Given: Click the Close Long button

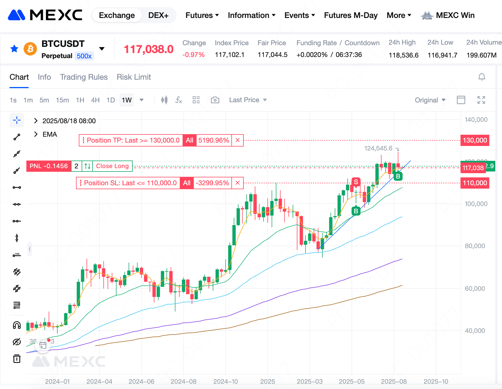Looking at the screenshot, I should (x=112, y=166).
